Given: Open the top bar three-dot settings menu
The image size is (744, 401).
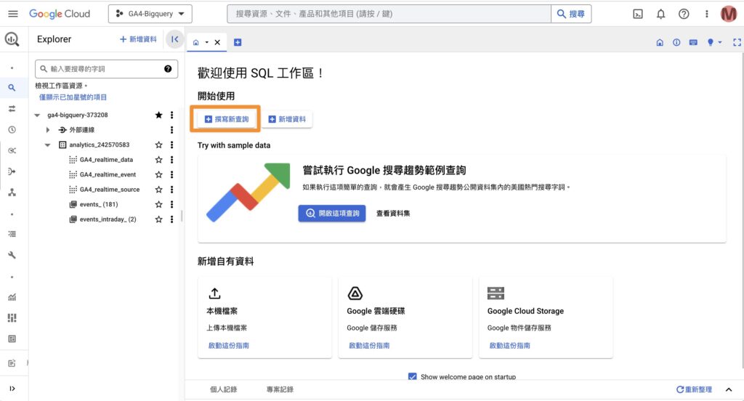Looking at the screenshot, I should tap(706, 14).
